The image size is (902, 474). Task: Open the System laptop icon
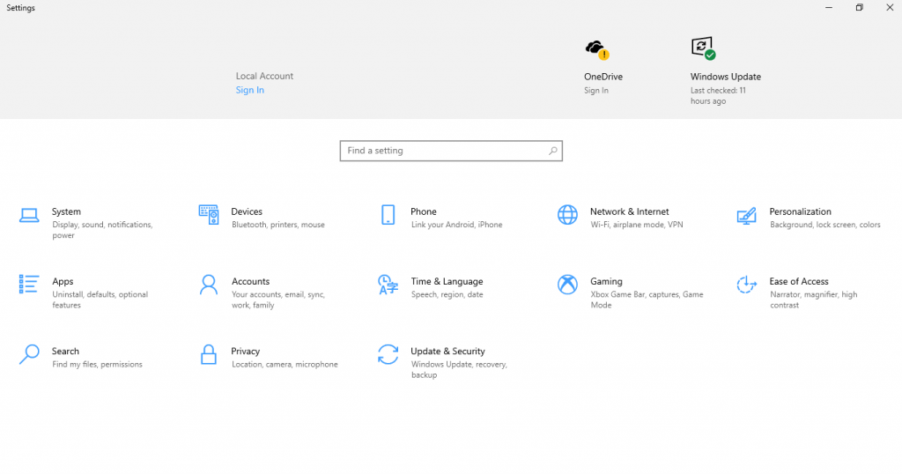[29, 215]
